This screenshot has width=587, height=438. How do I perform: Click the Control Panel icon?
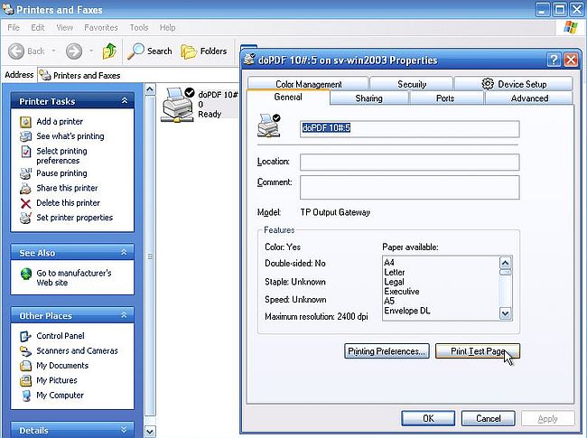(x=25, y=336)
